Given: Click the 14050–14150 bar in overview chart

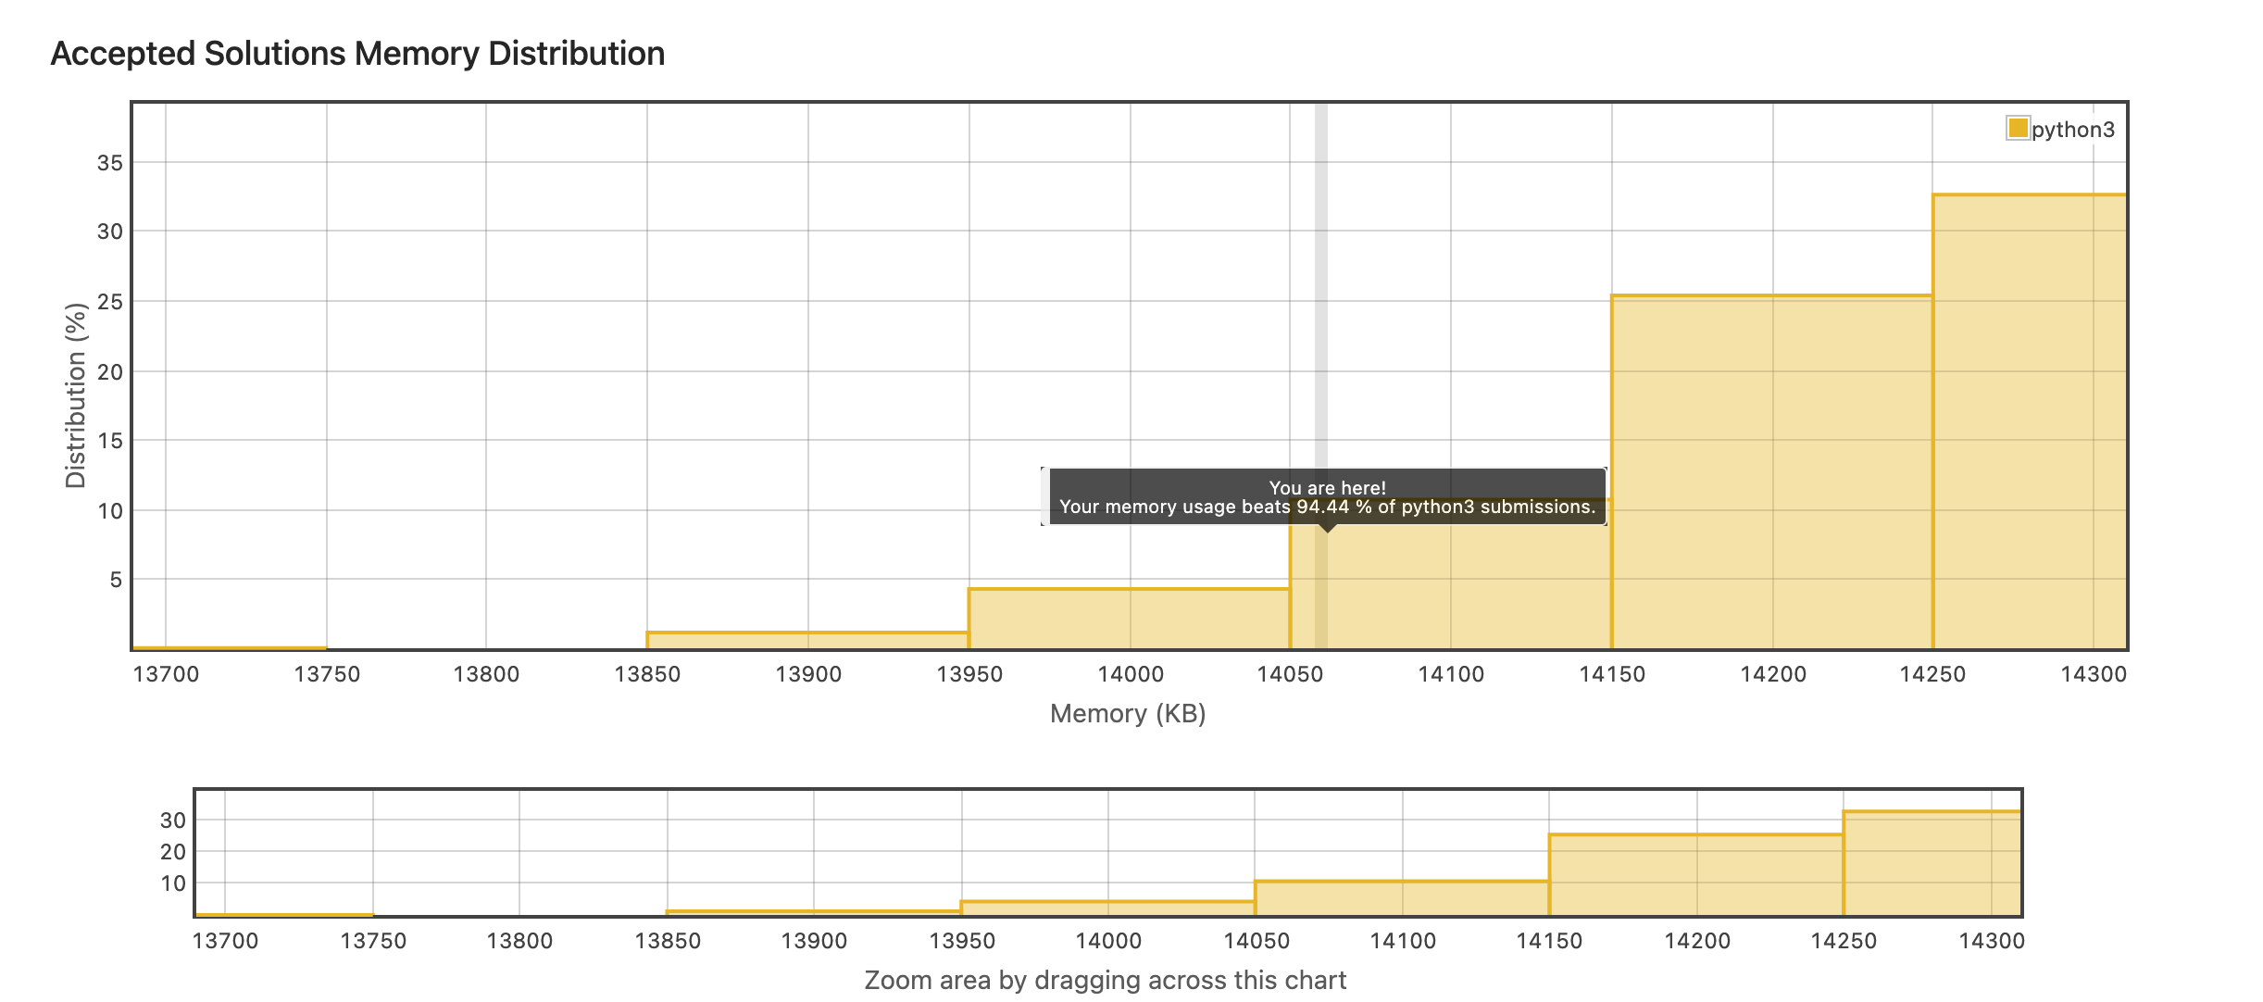Looking at the screenshot, I should (1402, 897).
